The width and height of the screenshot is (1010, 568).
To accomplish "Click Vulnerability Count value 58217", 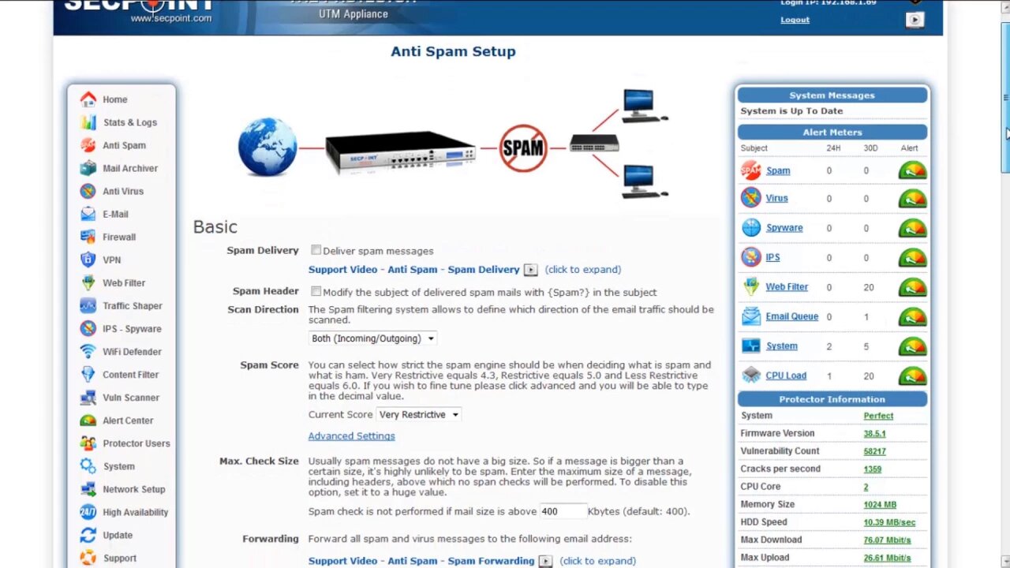I will [x=874, y=451].
